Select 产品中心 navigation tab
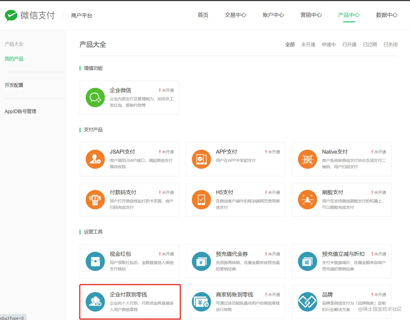This screenshot has width=410, height=320. (x=349, y=15)
